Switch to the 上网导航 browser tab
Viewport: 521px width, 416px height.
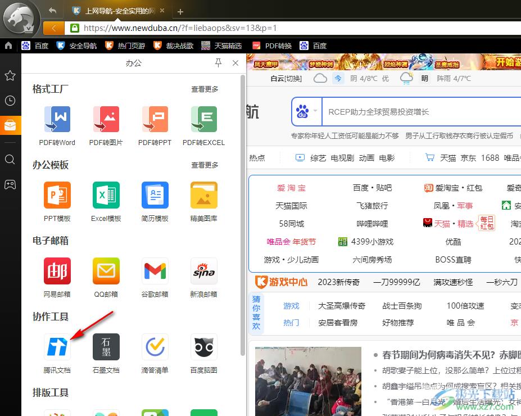tap(116, 10)
